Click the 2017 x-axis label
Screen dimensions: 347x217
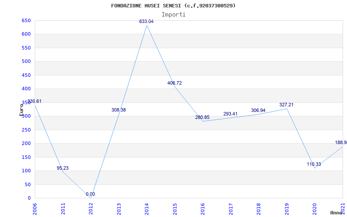tap(231, 209)
